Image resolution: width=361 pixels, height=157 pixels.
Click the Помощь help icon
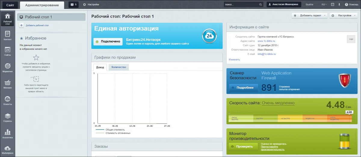coord(352,4)
